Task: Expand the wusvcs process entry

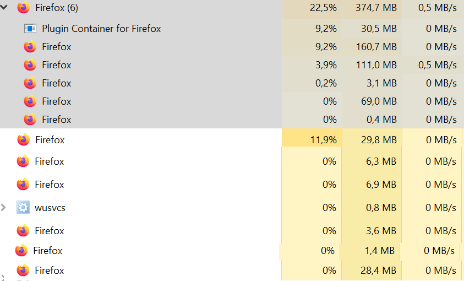Action: (3, 208)
